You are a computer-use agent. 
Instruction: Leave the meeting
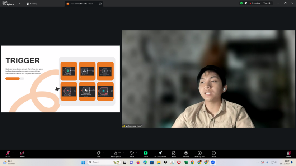coord(288,153)
